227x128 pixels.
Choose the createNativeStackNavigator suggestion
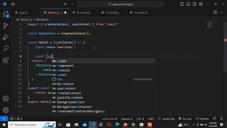103,111
